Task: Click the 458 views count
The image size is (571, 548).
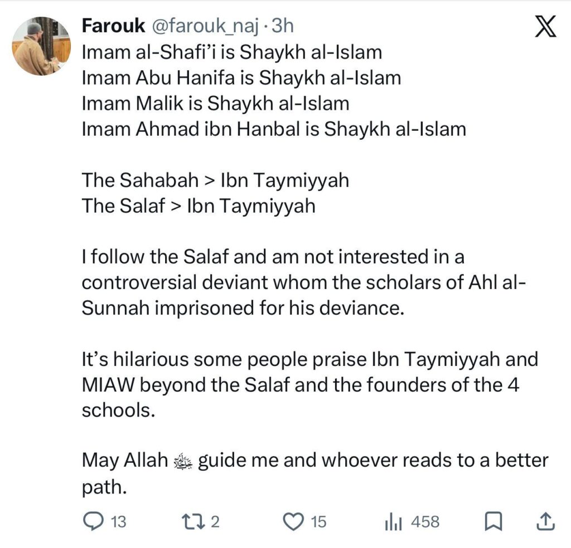Action: (425, 522)
